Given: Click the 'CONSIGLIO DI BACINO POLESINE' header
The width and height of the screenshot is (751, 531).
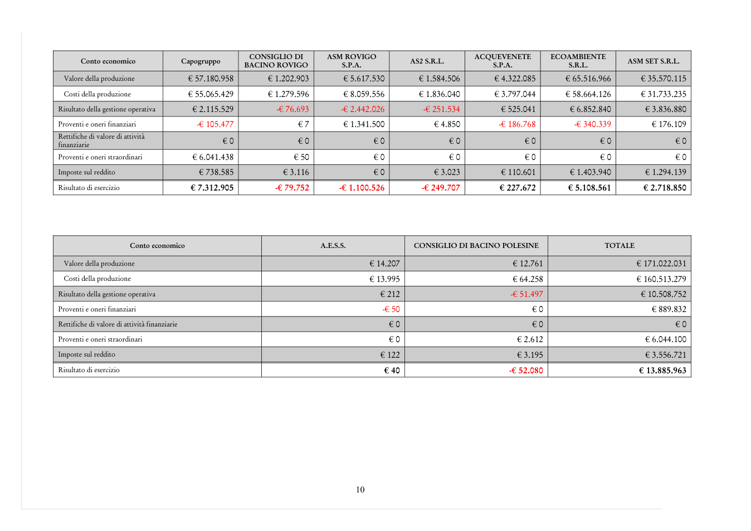Looking at the screenshot, I should pyautogui.click(x=476, y=246).
